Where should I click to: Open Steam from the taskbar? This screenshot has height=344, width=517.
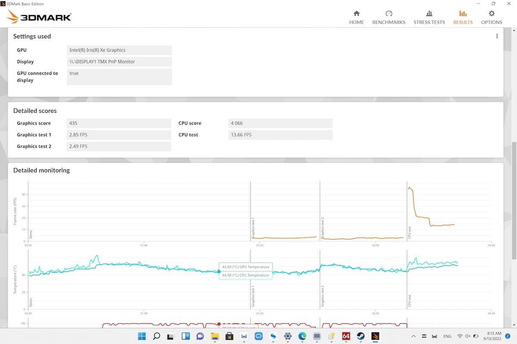coord(361,336)
